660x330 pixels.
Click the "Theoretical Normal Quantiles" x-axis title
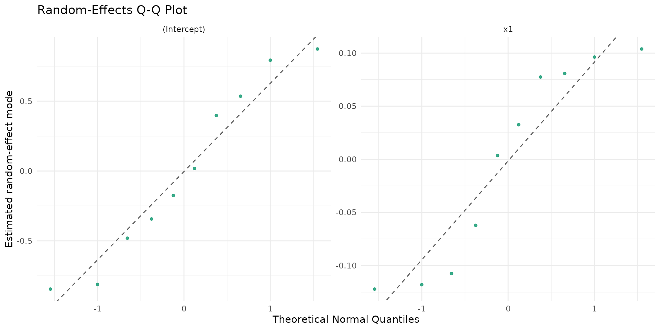click(345, 320)
